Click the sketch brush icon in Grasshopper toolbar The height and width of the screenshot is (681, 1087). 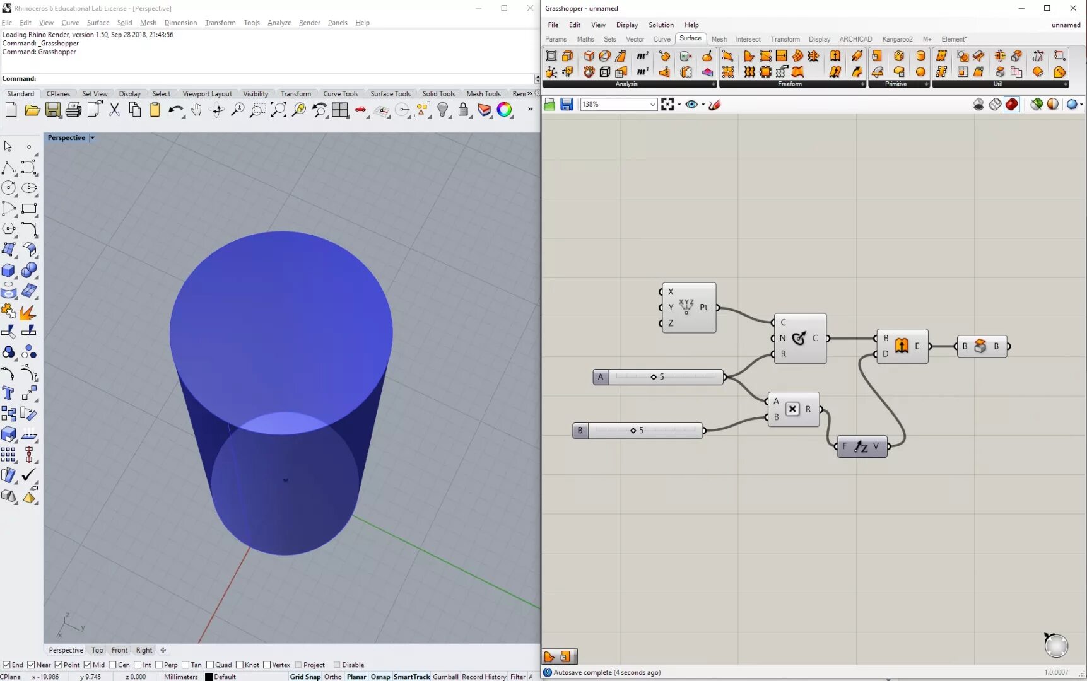[715, 105]
